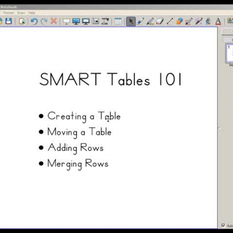Click the 'Merging Rows' bullet text

click(78, 164)
